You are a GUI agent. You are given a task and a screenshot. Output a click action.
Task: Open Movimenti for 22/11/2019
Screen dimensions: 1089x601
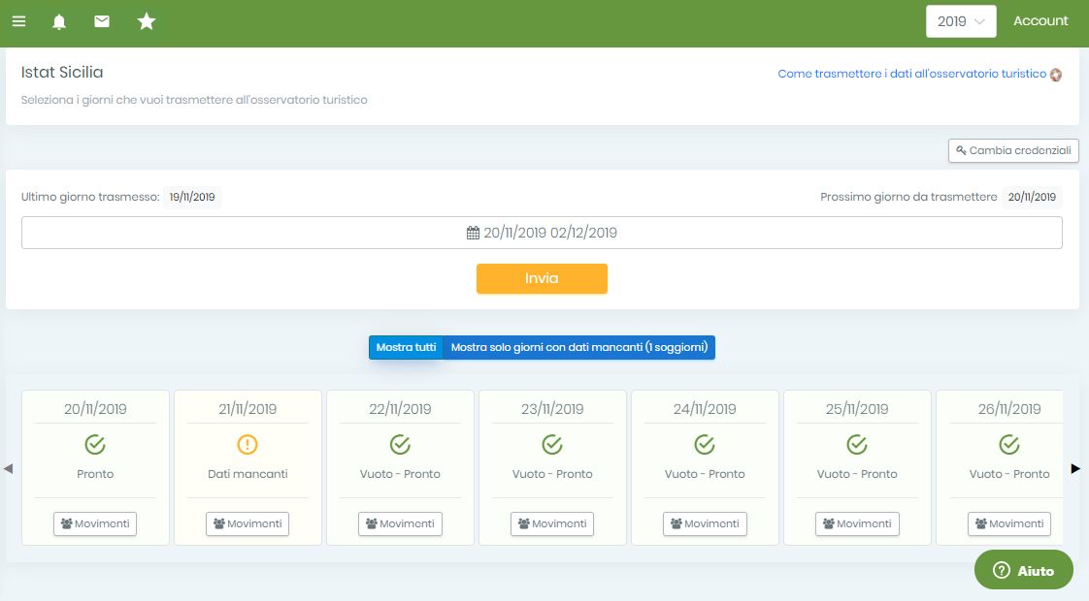(x=400, y=523)
